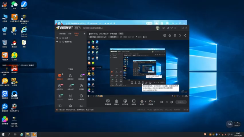The image size is (244, 137).
Task: Open the 浏览器 browser tool
Action: coord(81,87)
